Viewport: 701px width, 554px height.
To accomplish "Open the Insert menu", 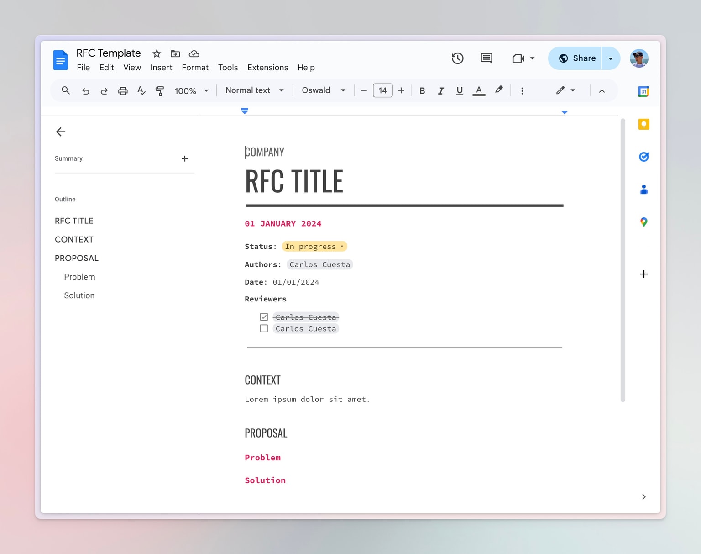I will click(161, 68).
